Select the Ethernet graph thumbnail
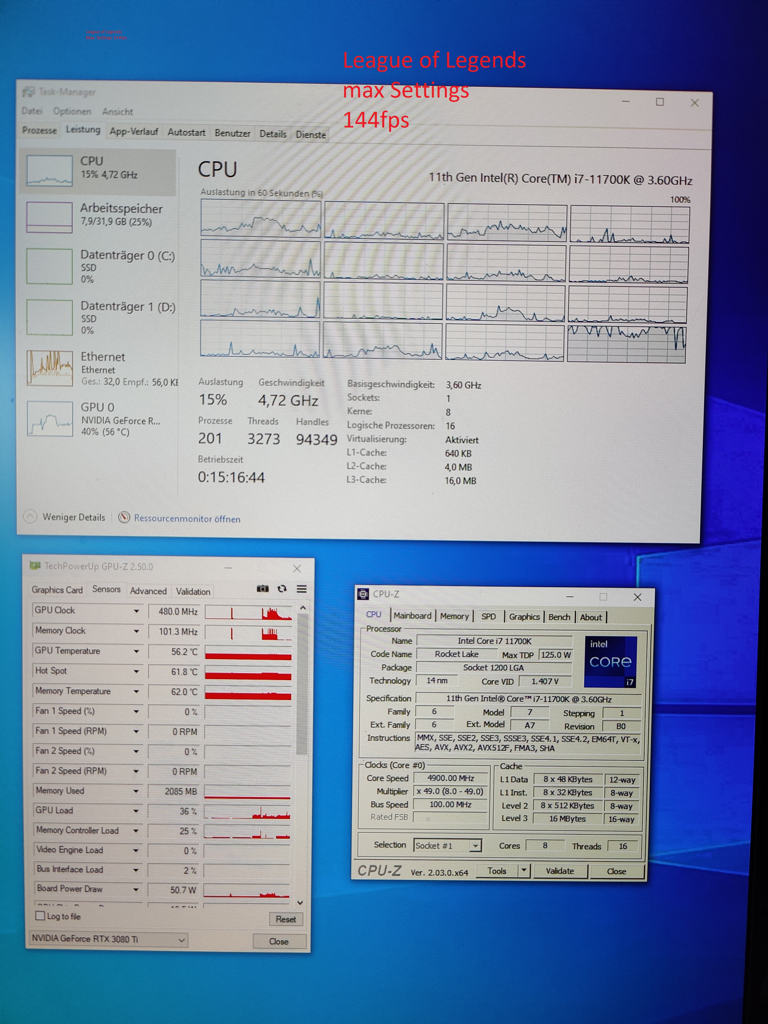Image resolution: width=768 pixels, height=1024 pixels. pyautogui.click(x=50, y=368)
